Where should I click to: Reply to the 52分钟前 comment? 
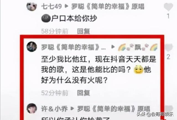[x=84, y=93]
